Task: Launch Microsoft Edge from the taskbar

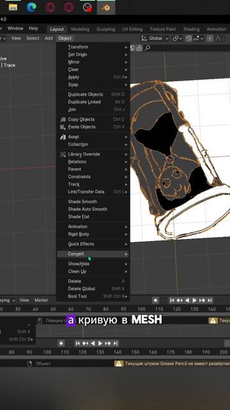Action: 31,7
